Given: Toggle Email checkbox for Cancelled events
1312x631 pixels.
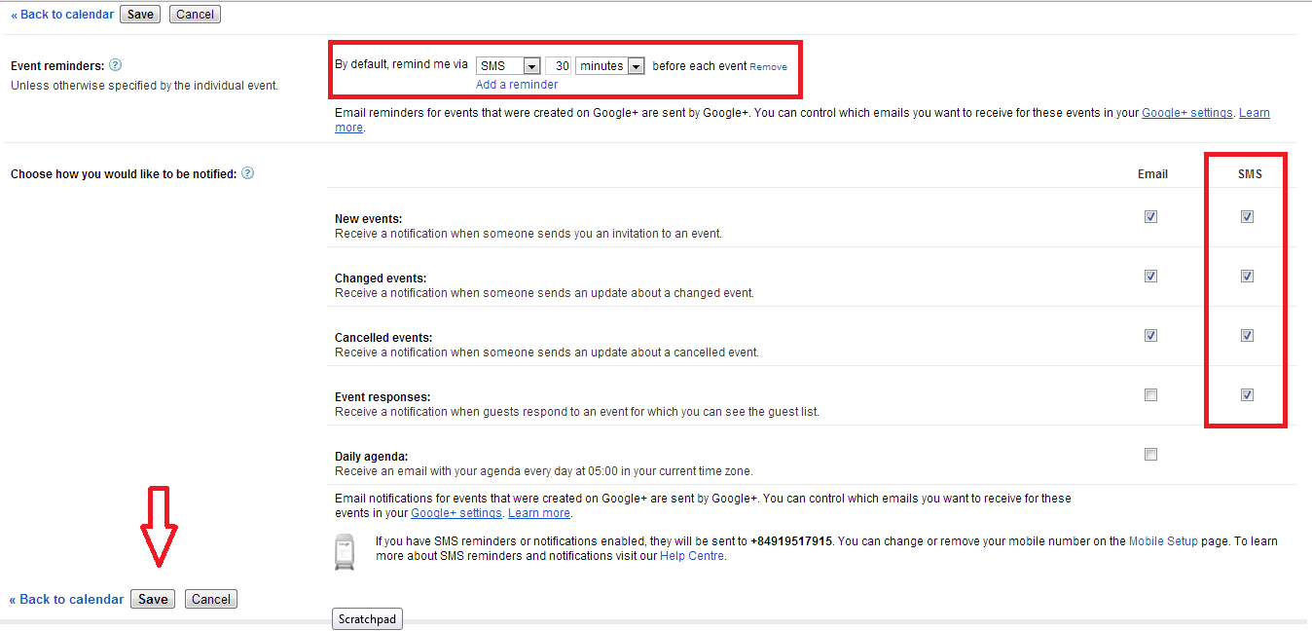Looking at the screenshot, I should pyautogui.click(x=1151, y=336).
